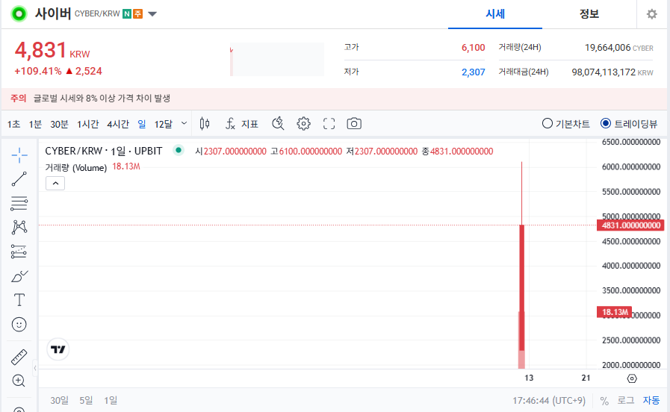Toggle percent scale mode
670x412 pixels.
pos(604,401)
